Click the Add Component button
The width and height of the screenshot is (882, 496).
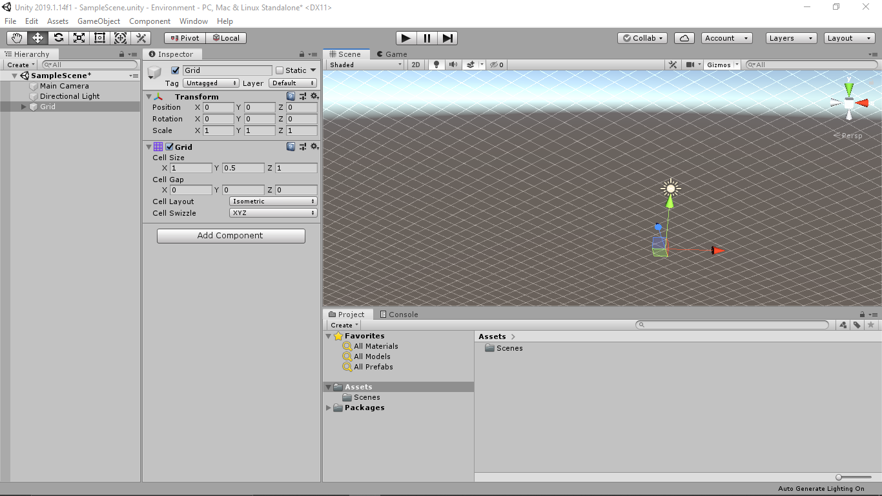click(x=231, y=236)
